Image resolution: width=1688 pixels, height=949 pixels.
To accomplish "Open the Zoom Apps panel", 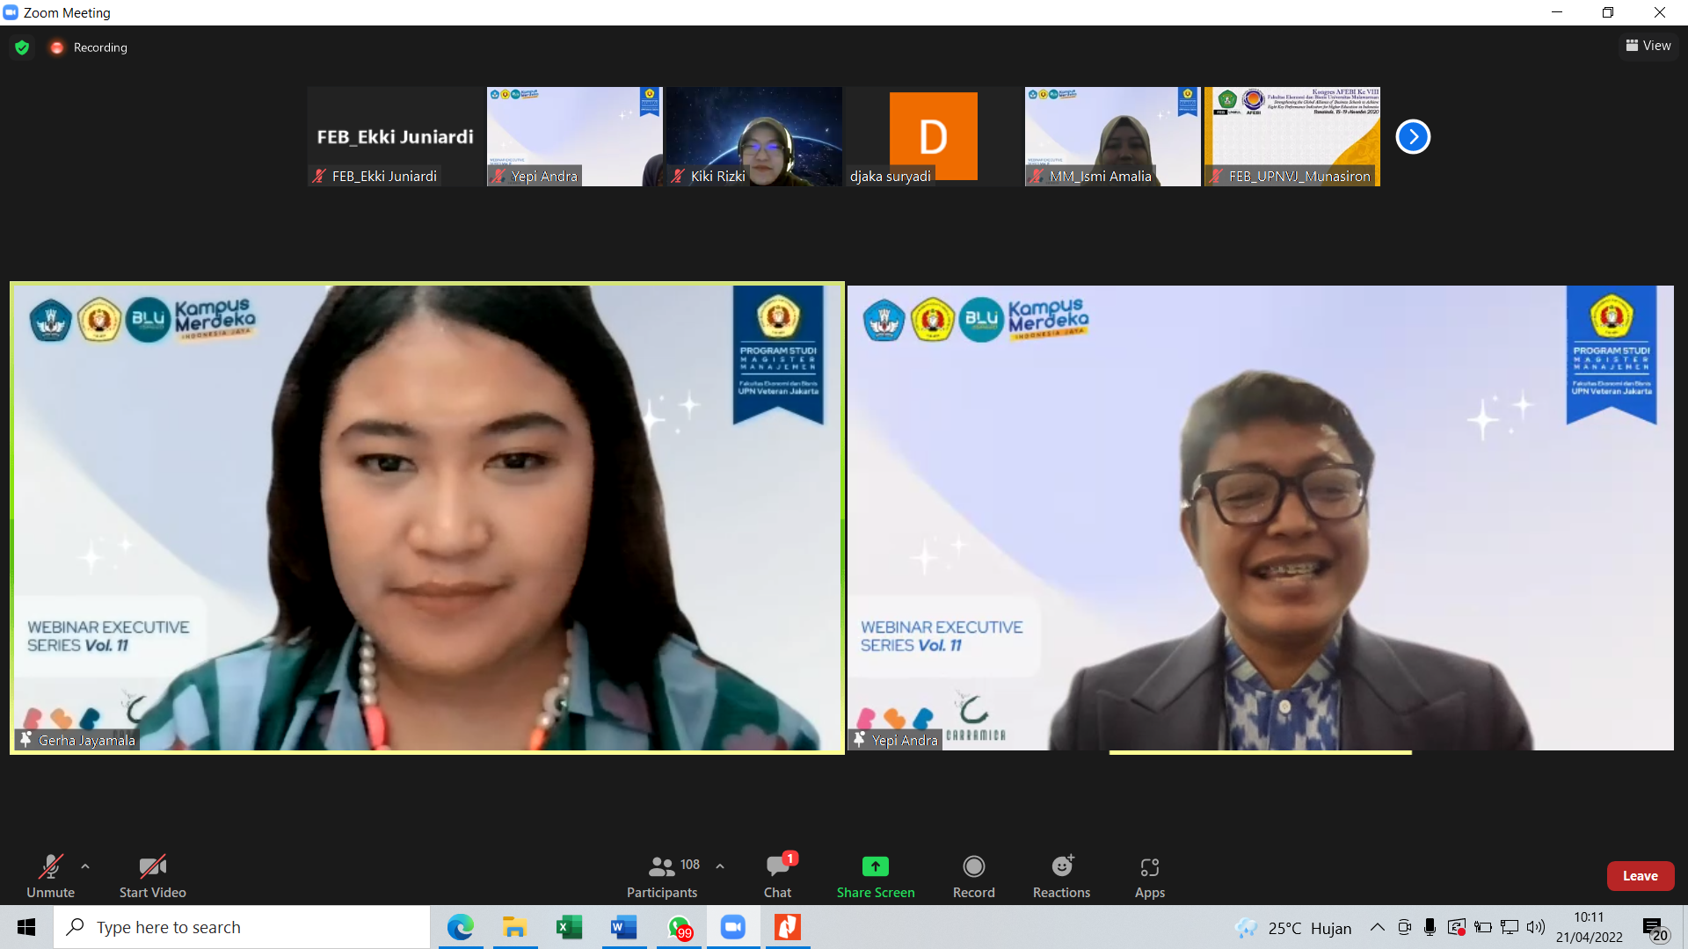I will [x=1149, y=875].
